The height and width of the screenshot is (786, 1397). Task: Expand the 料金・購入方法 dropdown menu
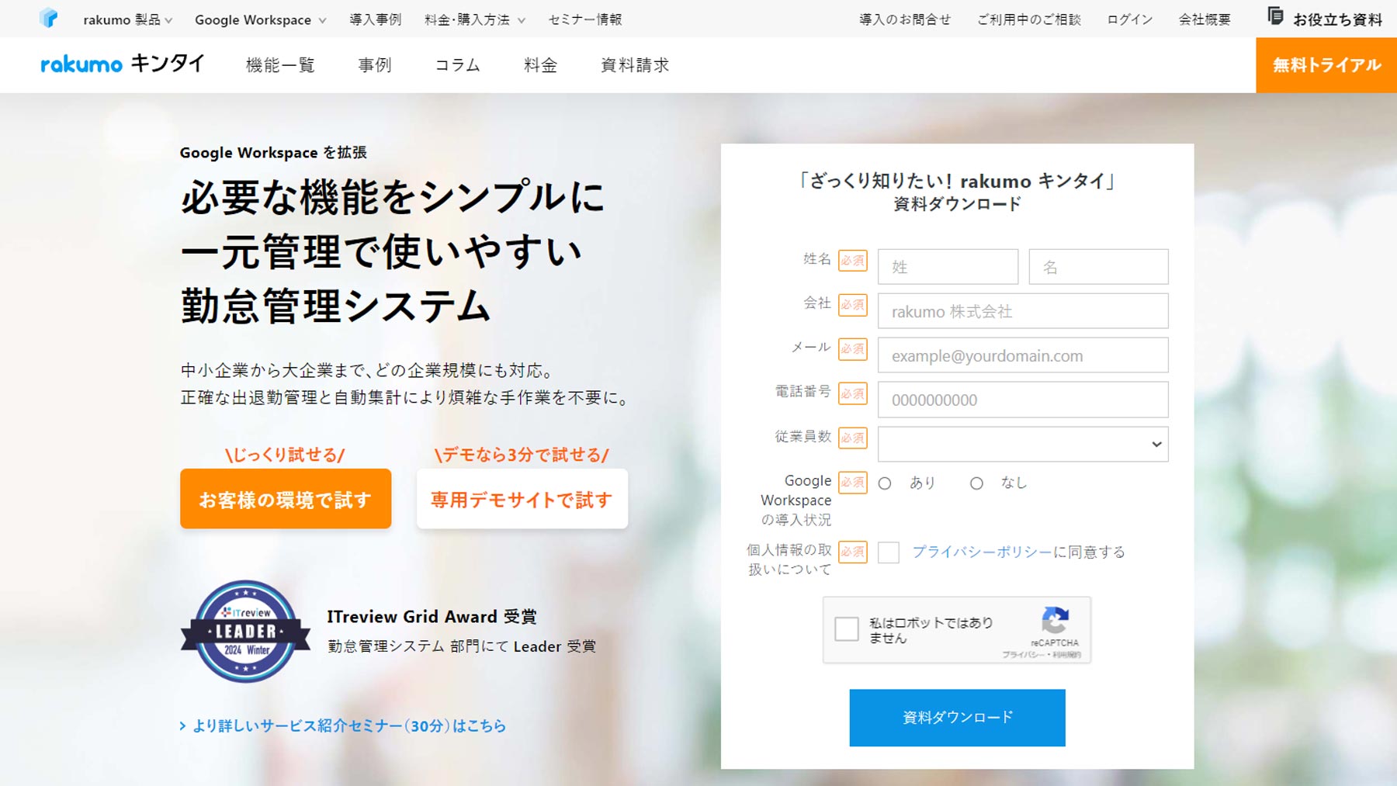(475, 19)
